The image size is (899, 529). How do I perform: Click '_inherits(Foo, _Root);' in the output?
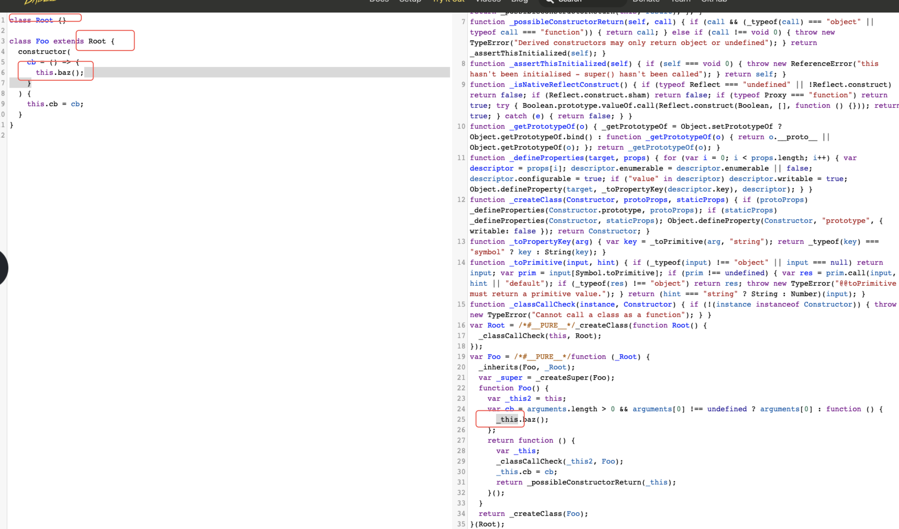pos(527,367)
